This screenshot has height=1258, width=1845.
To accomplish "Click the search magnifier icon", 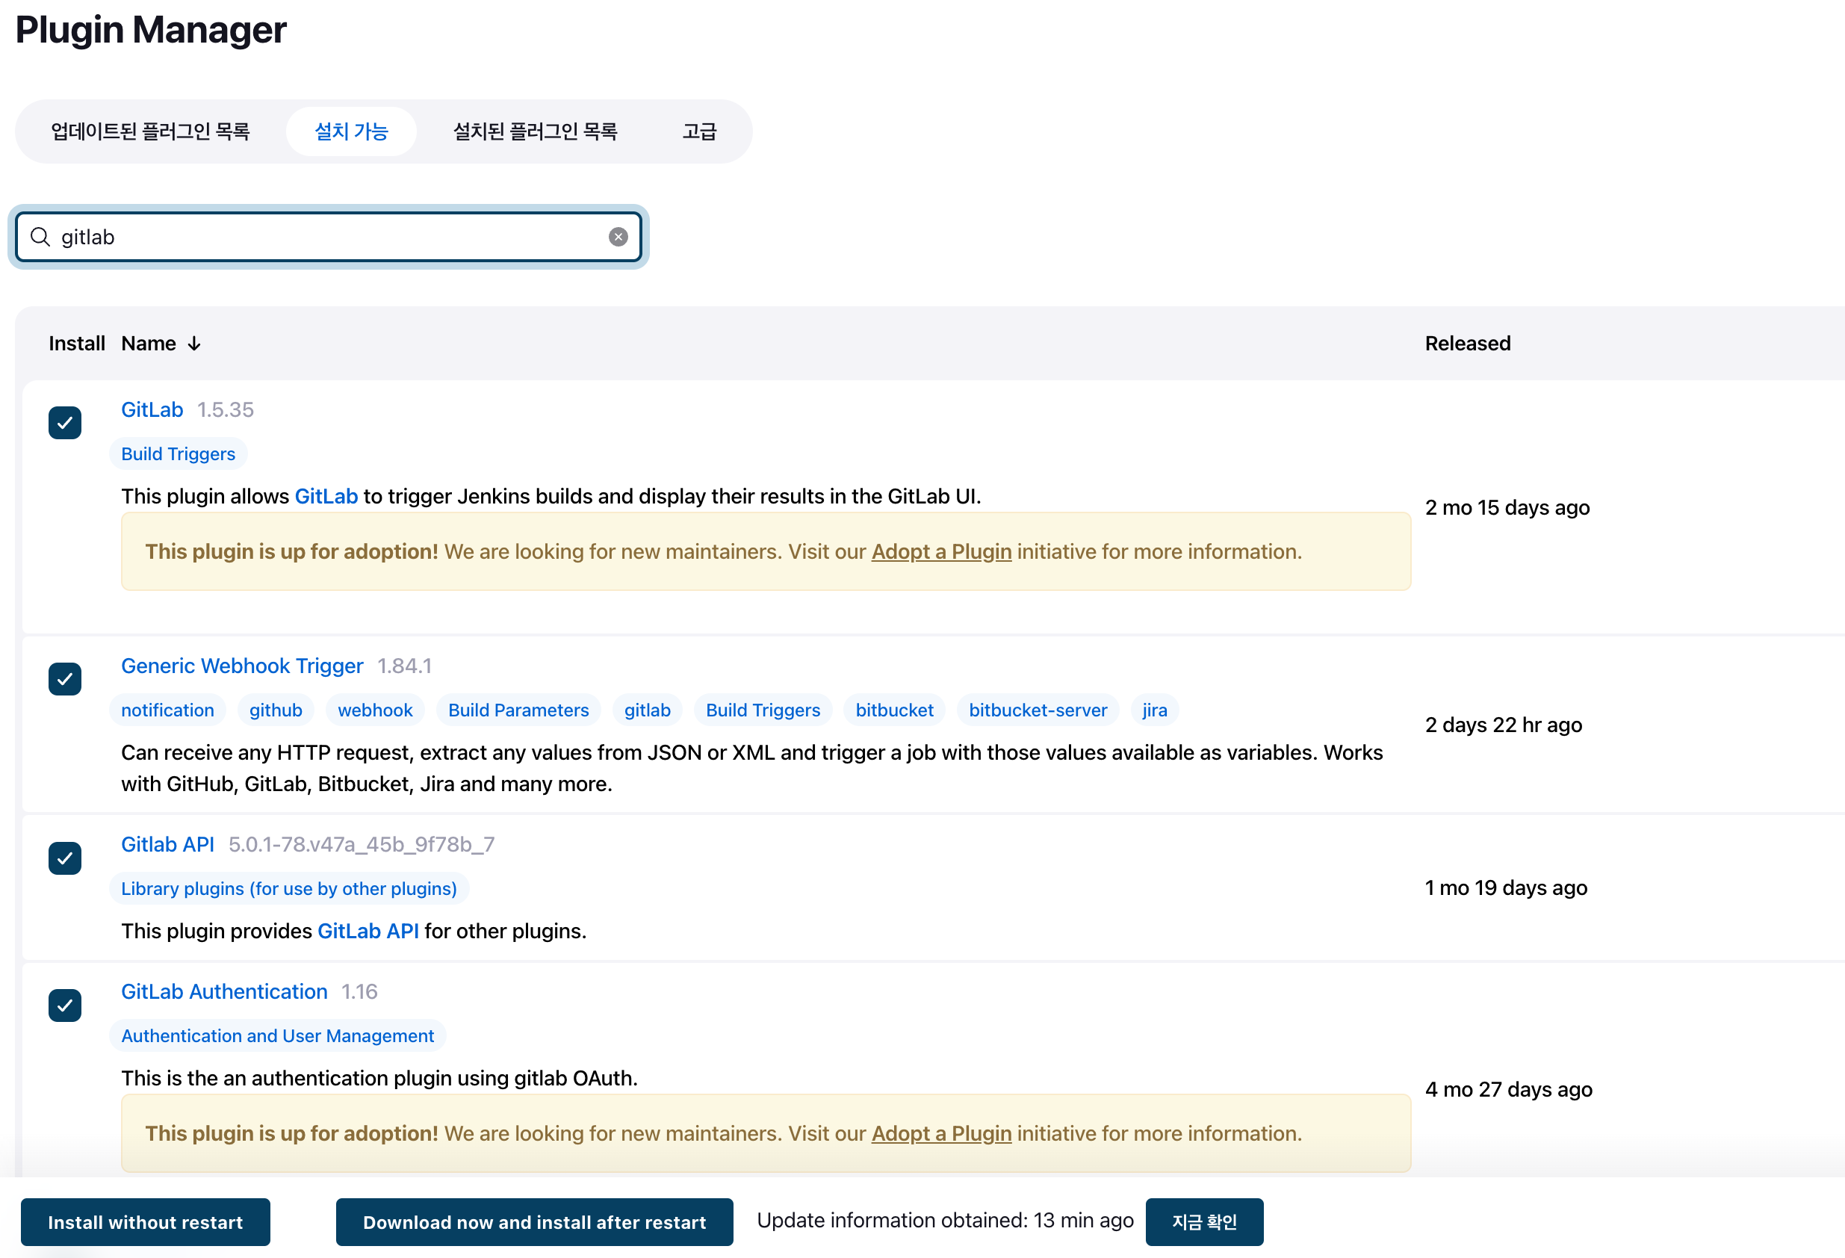I will [x=40, y=237].
